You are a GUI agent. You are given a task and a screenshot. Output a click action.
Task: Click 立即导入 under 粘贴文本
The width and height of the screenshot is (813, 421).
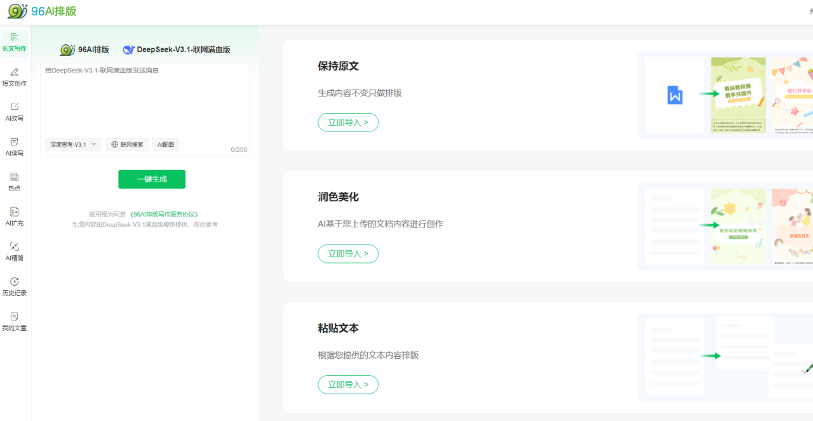348,385
